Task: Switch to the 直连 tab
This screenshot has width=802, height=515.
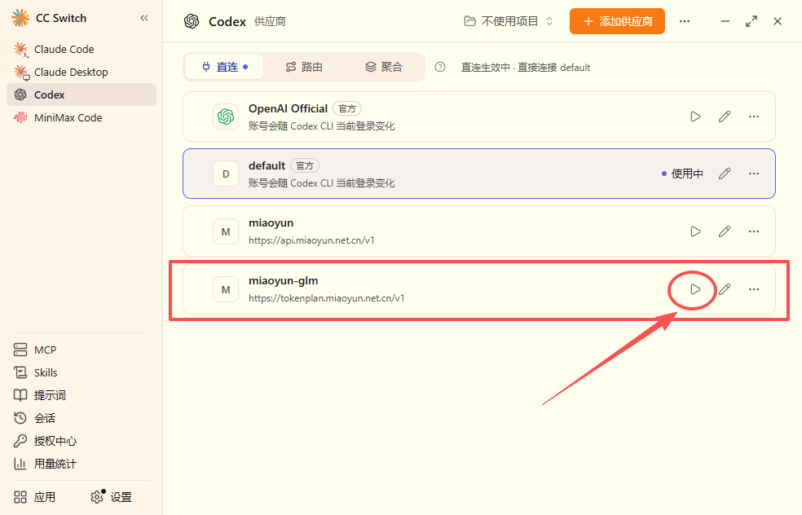Action: [x=224, y=67]
